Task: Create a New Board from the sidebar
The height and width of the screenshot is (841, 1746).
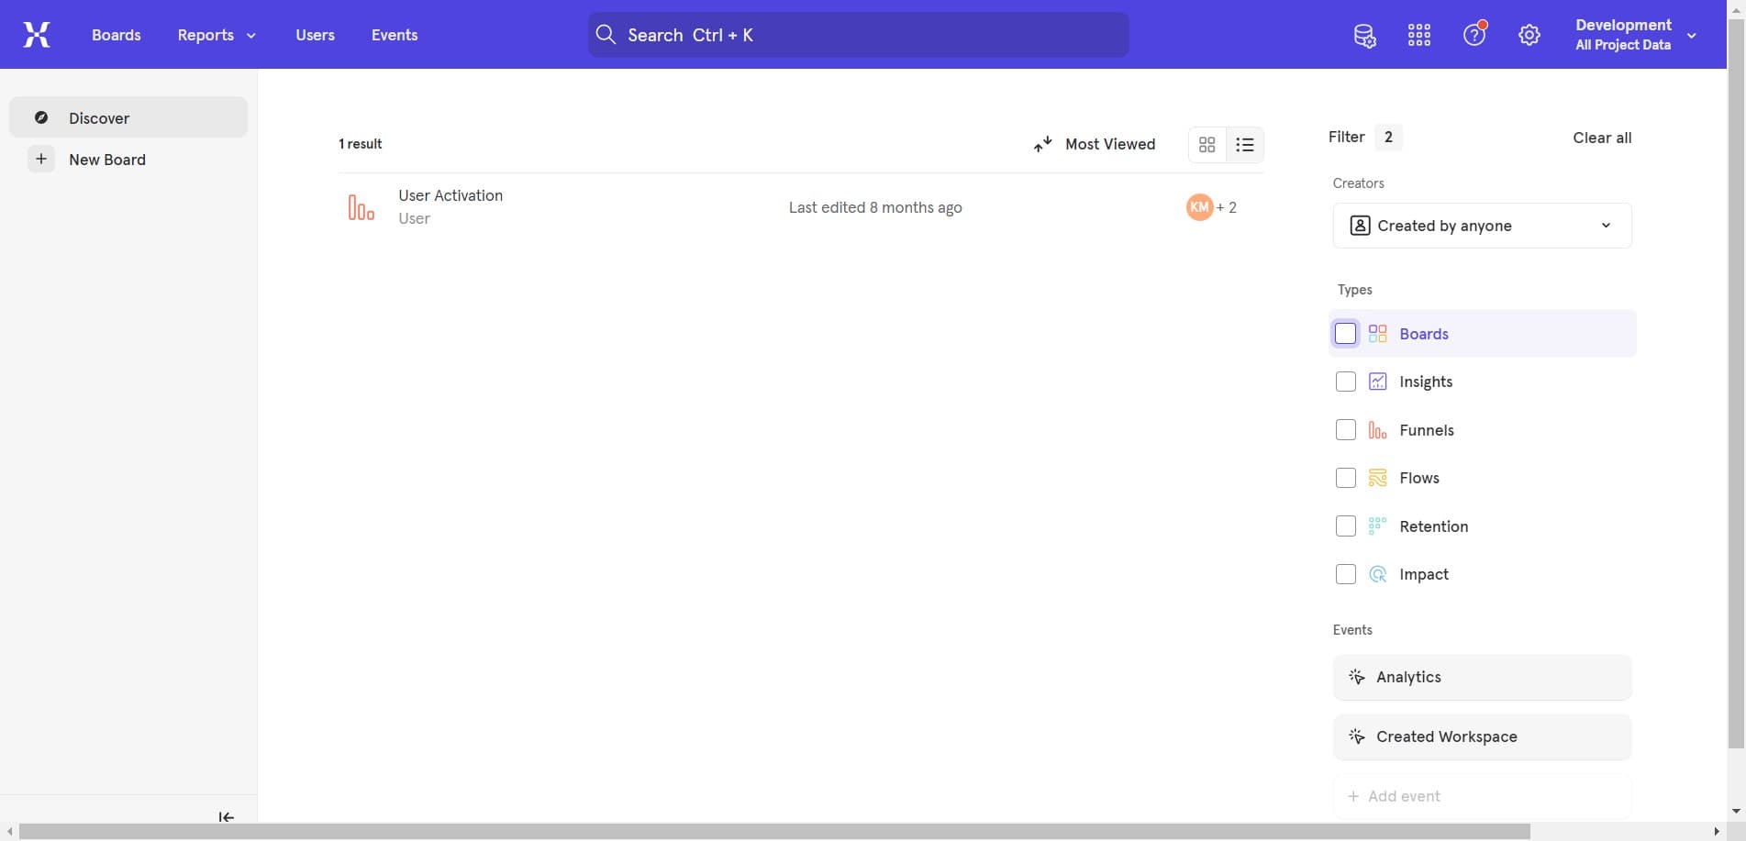Action: (107, 159)
